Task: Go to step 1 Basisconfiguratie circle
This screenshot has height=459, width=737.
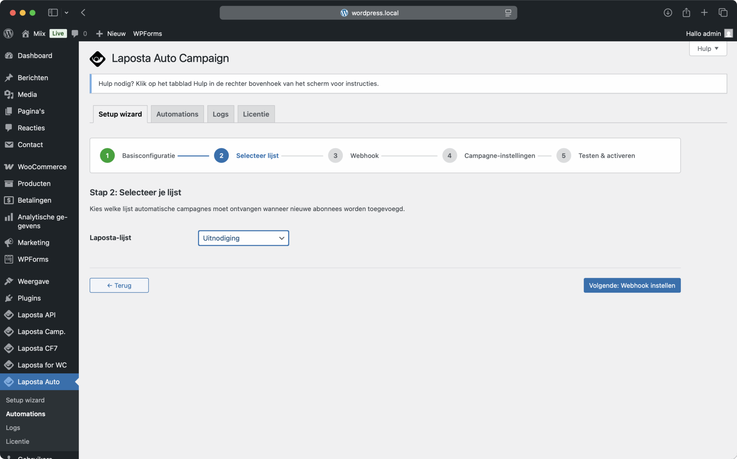Action: pyautogui.click(x=107, y=156)
